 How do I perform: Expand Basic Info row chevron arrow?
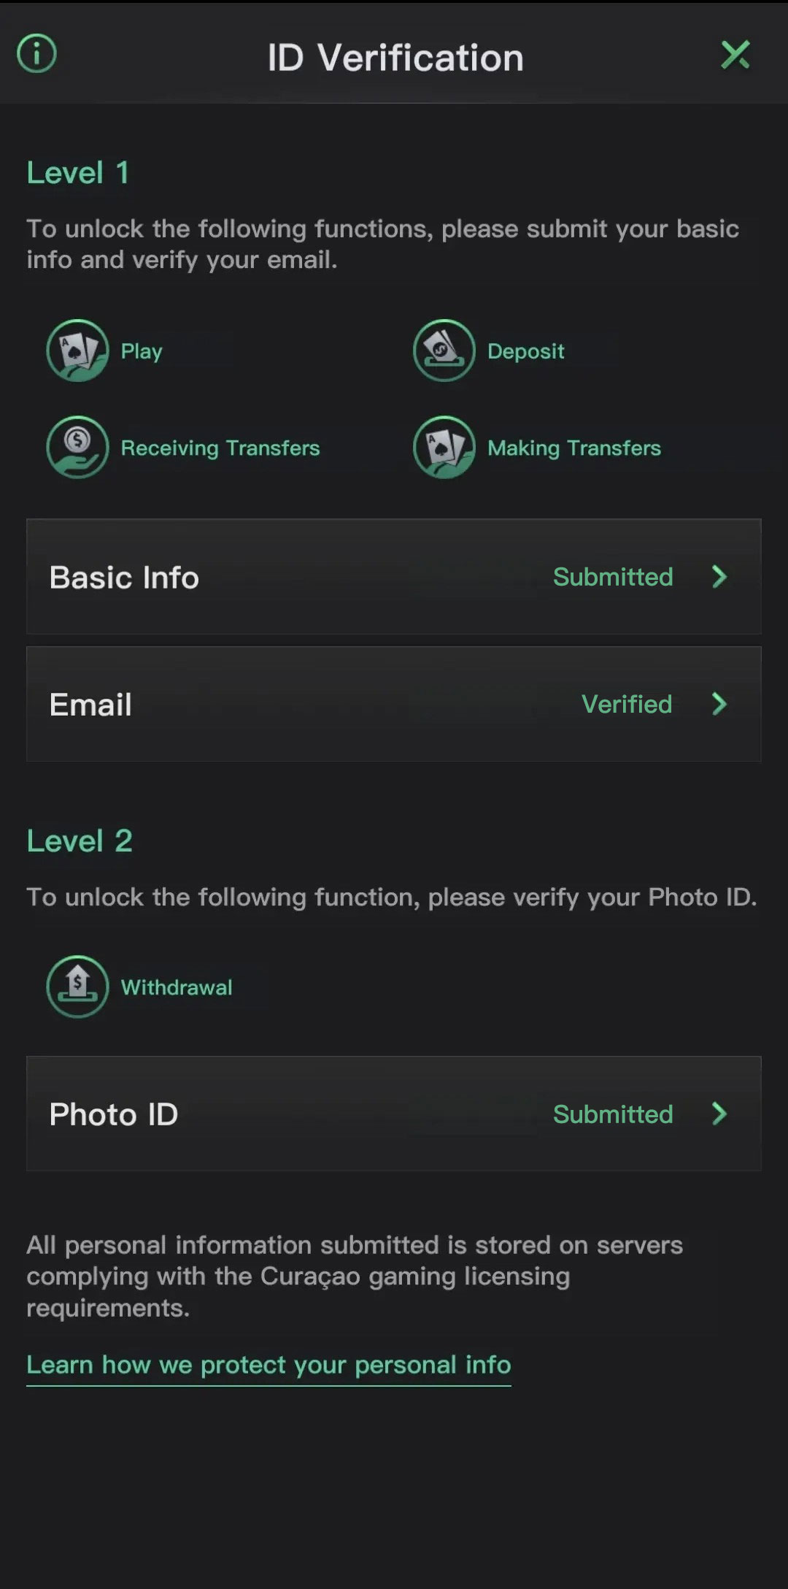coord(719,577)
